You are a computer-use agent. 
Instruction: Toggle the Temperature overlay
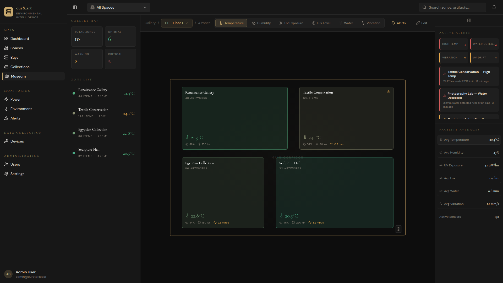pyautogui.click(x=231, y=23)
